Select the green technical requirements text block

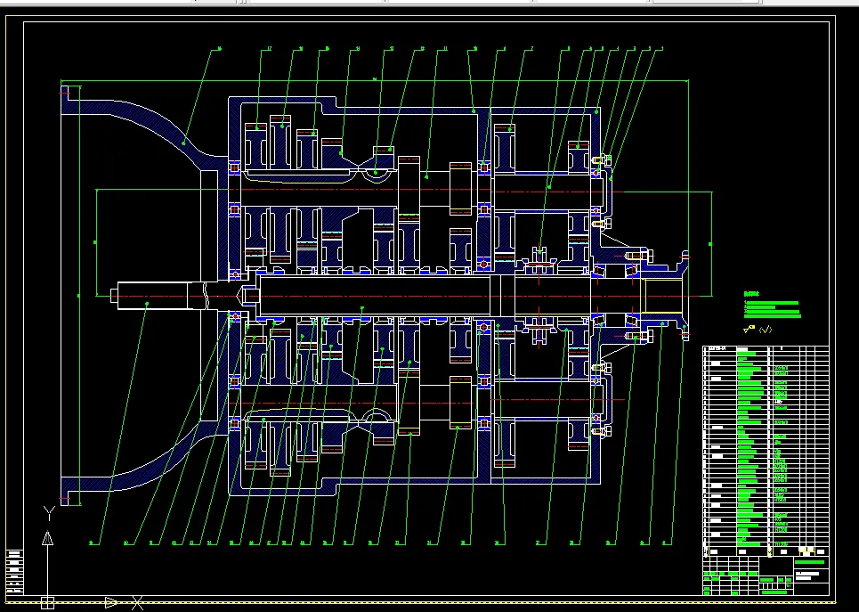coord(772,306)
